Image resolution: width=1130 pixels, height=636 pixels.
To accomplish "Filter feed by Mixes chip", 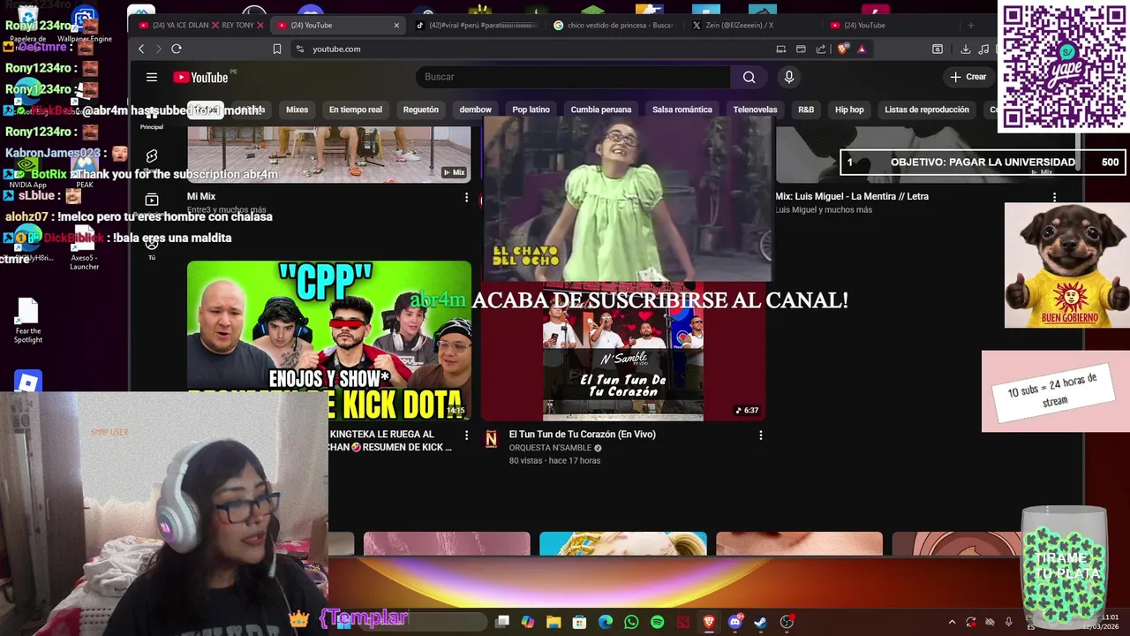I will click(297, 110).
